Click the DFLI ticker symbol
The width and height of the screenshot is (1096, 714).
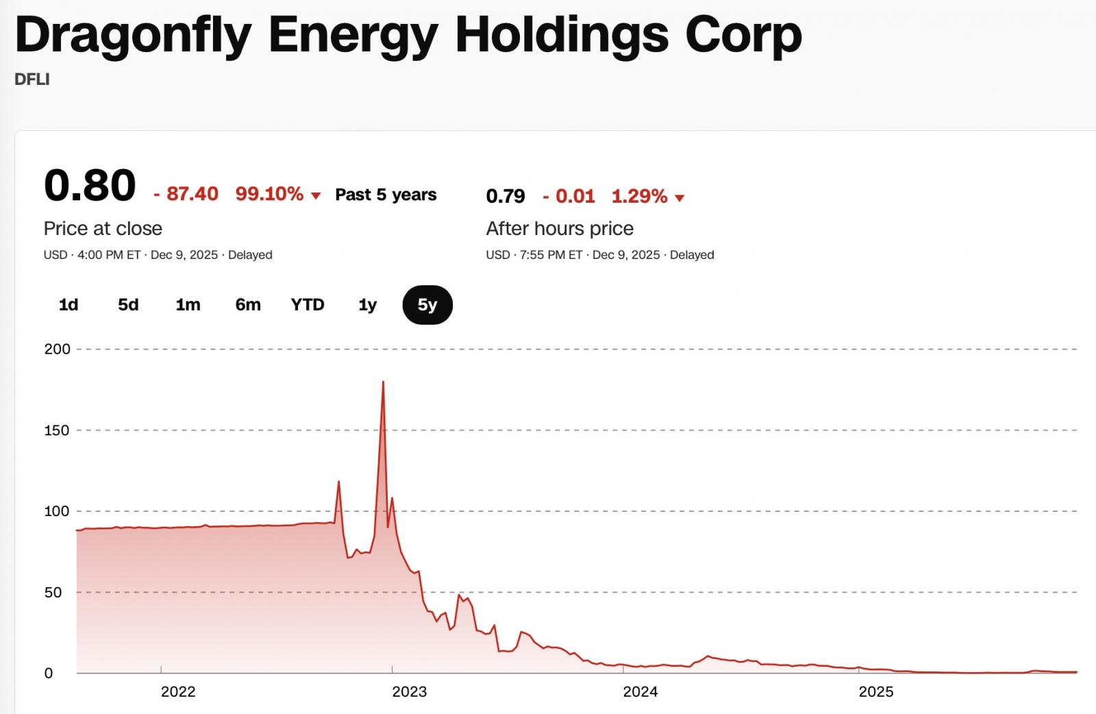coord(32,79)
